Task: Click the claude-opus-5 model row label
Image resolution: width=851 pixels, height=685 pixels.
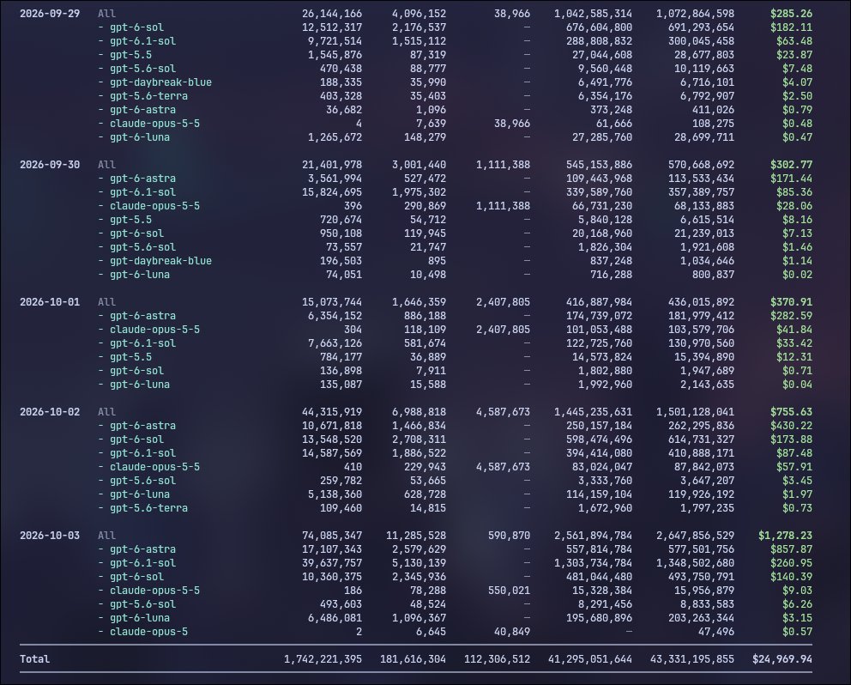Action: [148, 631]
